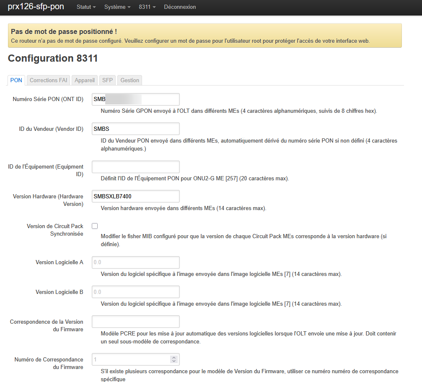Viewport: 422px width, 382px height.
Task: Open the 8311 navigation dropdown
Action: point(147,7)
